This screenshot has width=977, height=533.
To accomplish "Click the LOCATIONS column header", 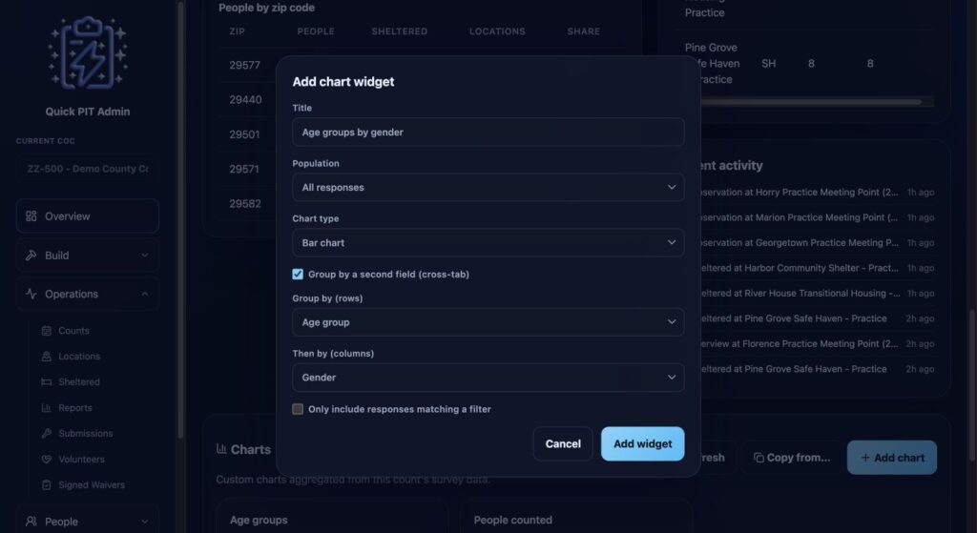I will (497, 31).
